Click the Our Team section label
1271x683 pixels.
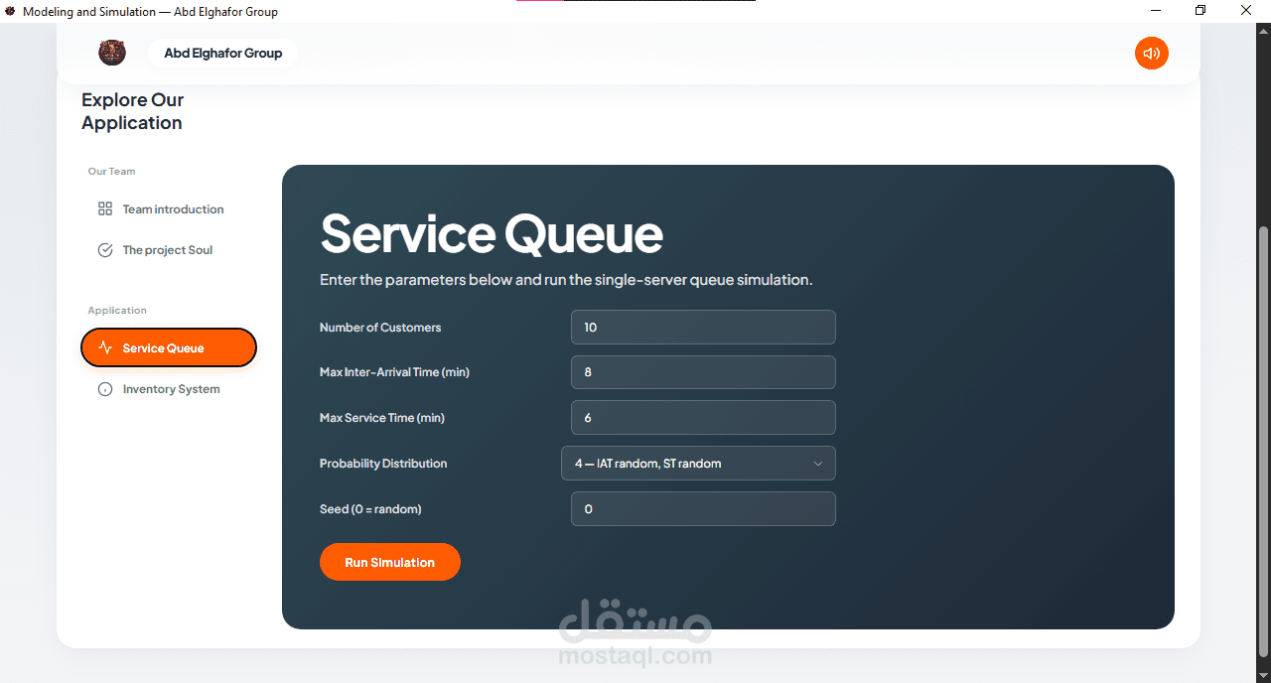tap(111, 172)
